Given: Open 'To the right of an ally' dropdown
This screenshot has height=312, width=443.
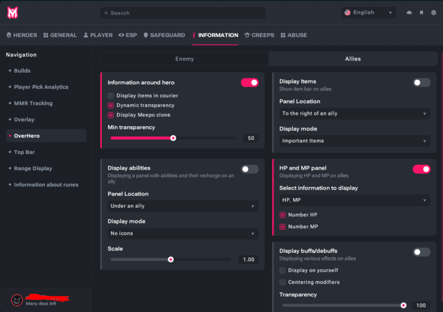Looking at the screenshot, I should pyautogui.click(x=355, y=114).
